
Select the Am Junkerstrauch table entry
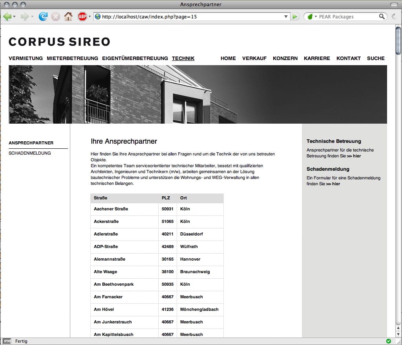pos(113,322)
